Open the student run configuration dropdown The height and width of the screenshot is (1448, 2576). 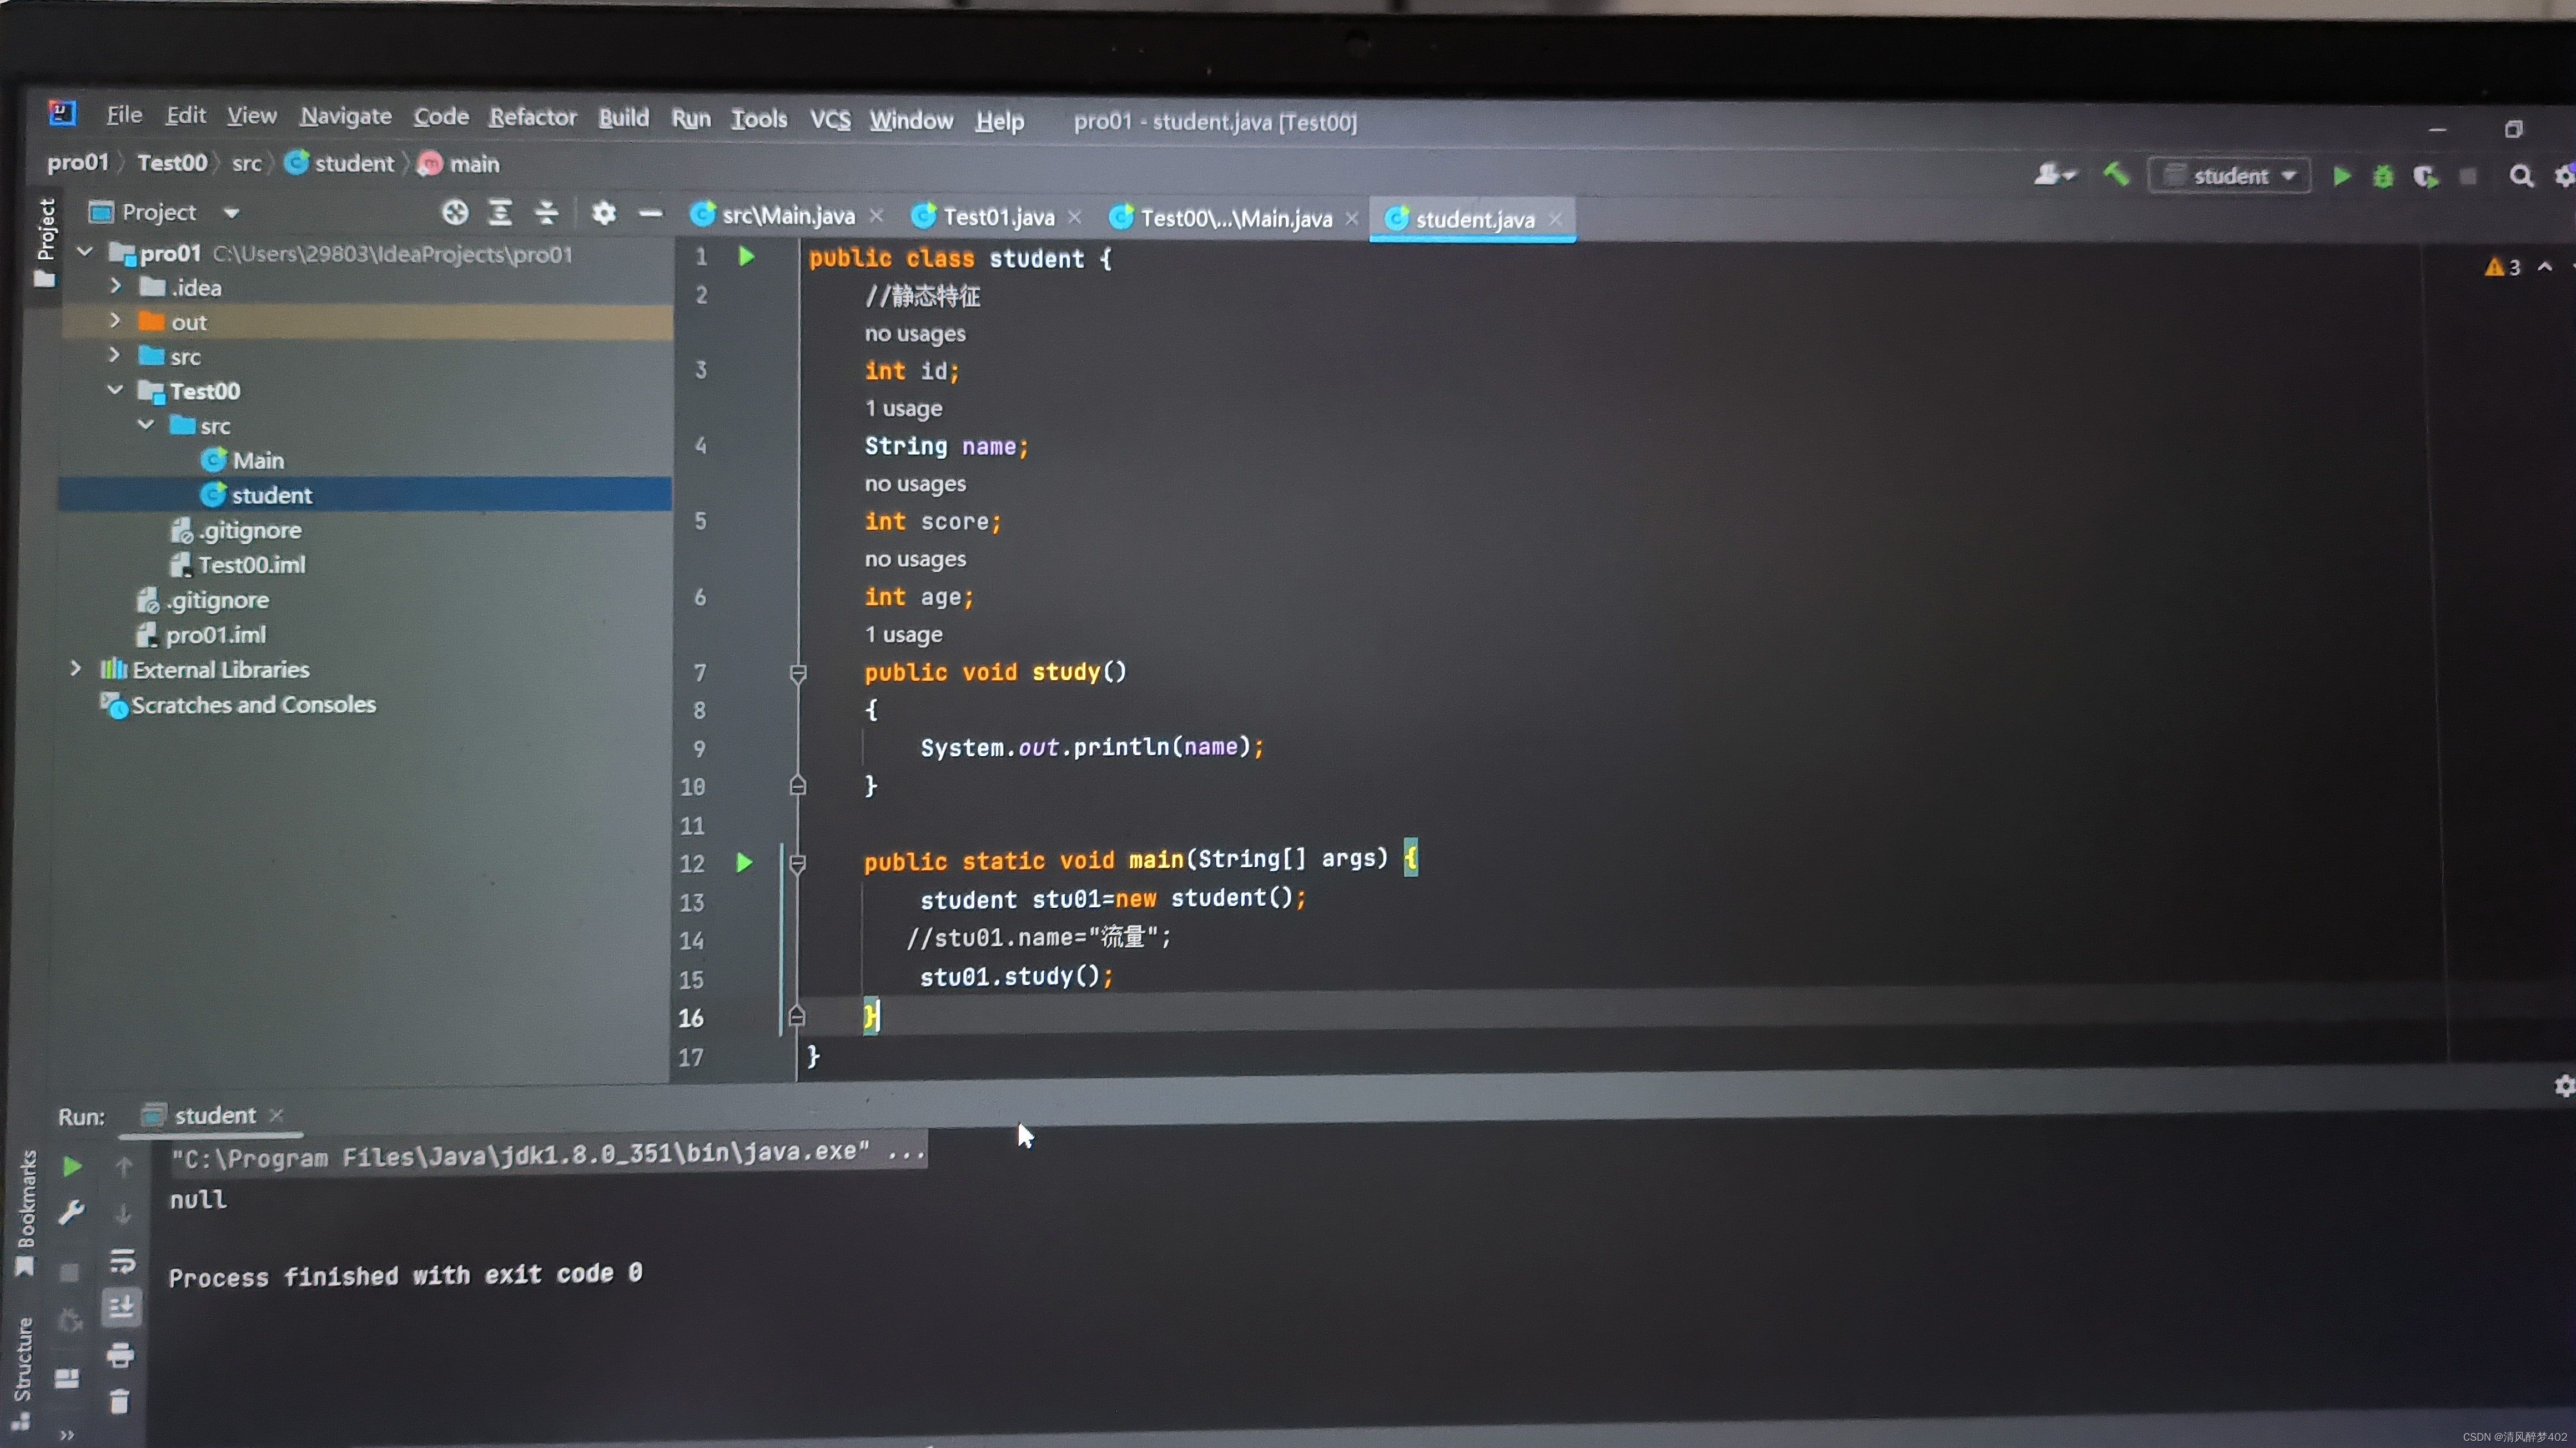pos(2229,176)
